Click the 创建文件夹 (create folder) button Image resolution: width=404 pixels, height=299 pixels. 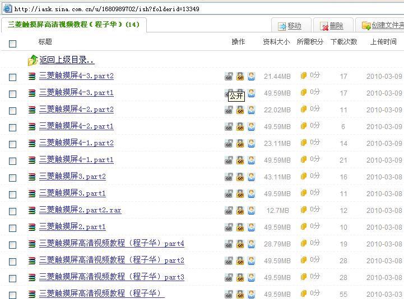point(383,26)
